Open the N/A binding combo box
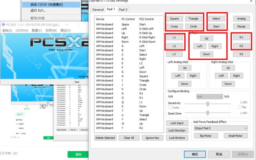The height and width of the screenshot is (160, 256). [209, 96]
